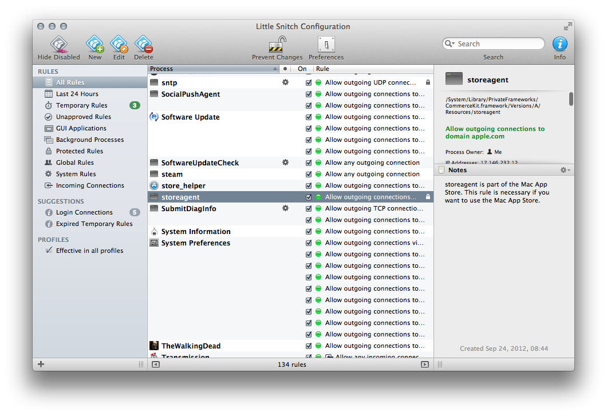Click the Hide Disabled toolbar icon

click(59, 45)
